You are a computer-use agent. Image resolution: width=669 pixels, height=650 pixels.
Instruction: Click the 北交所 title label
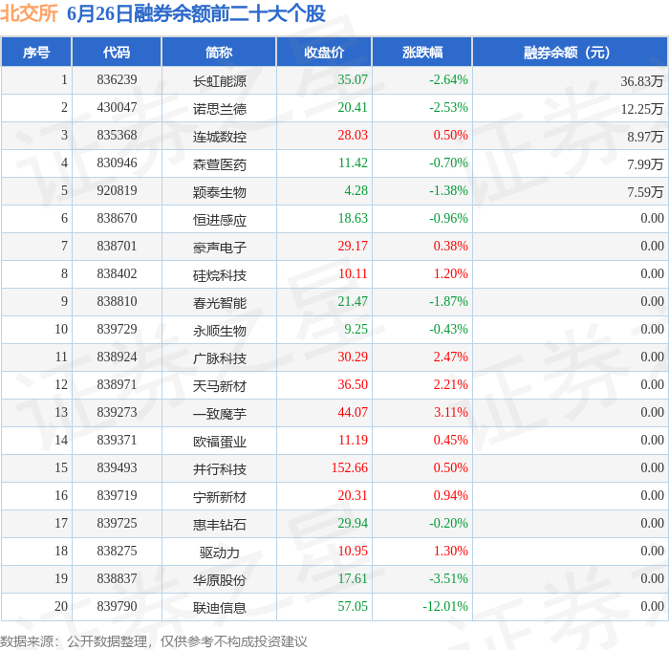coord(29,13)
